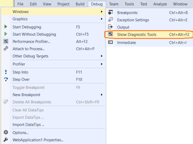Click the Output window arrow icon
Viewport: 193px width, 144px height.
[110, 27]
